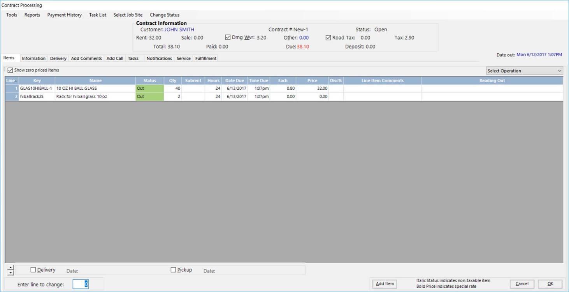Toggle the Road Tax checkbox
The image size is (569, 292).
click(328, 38)
